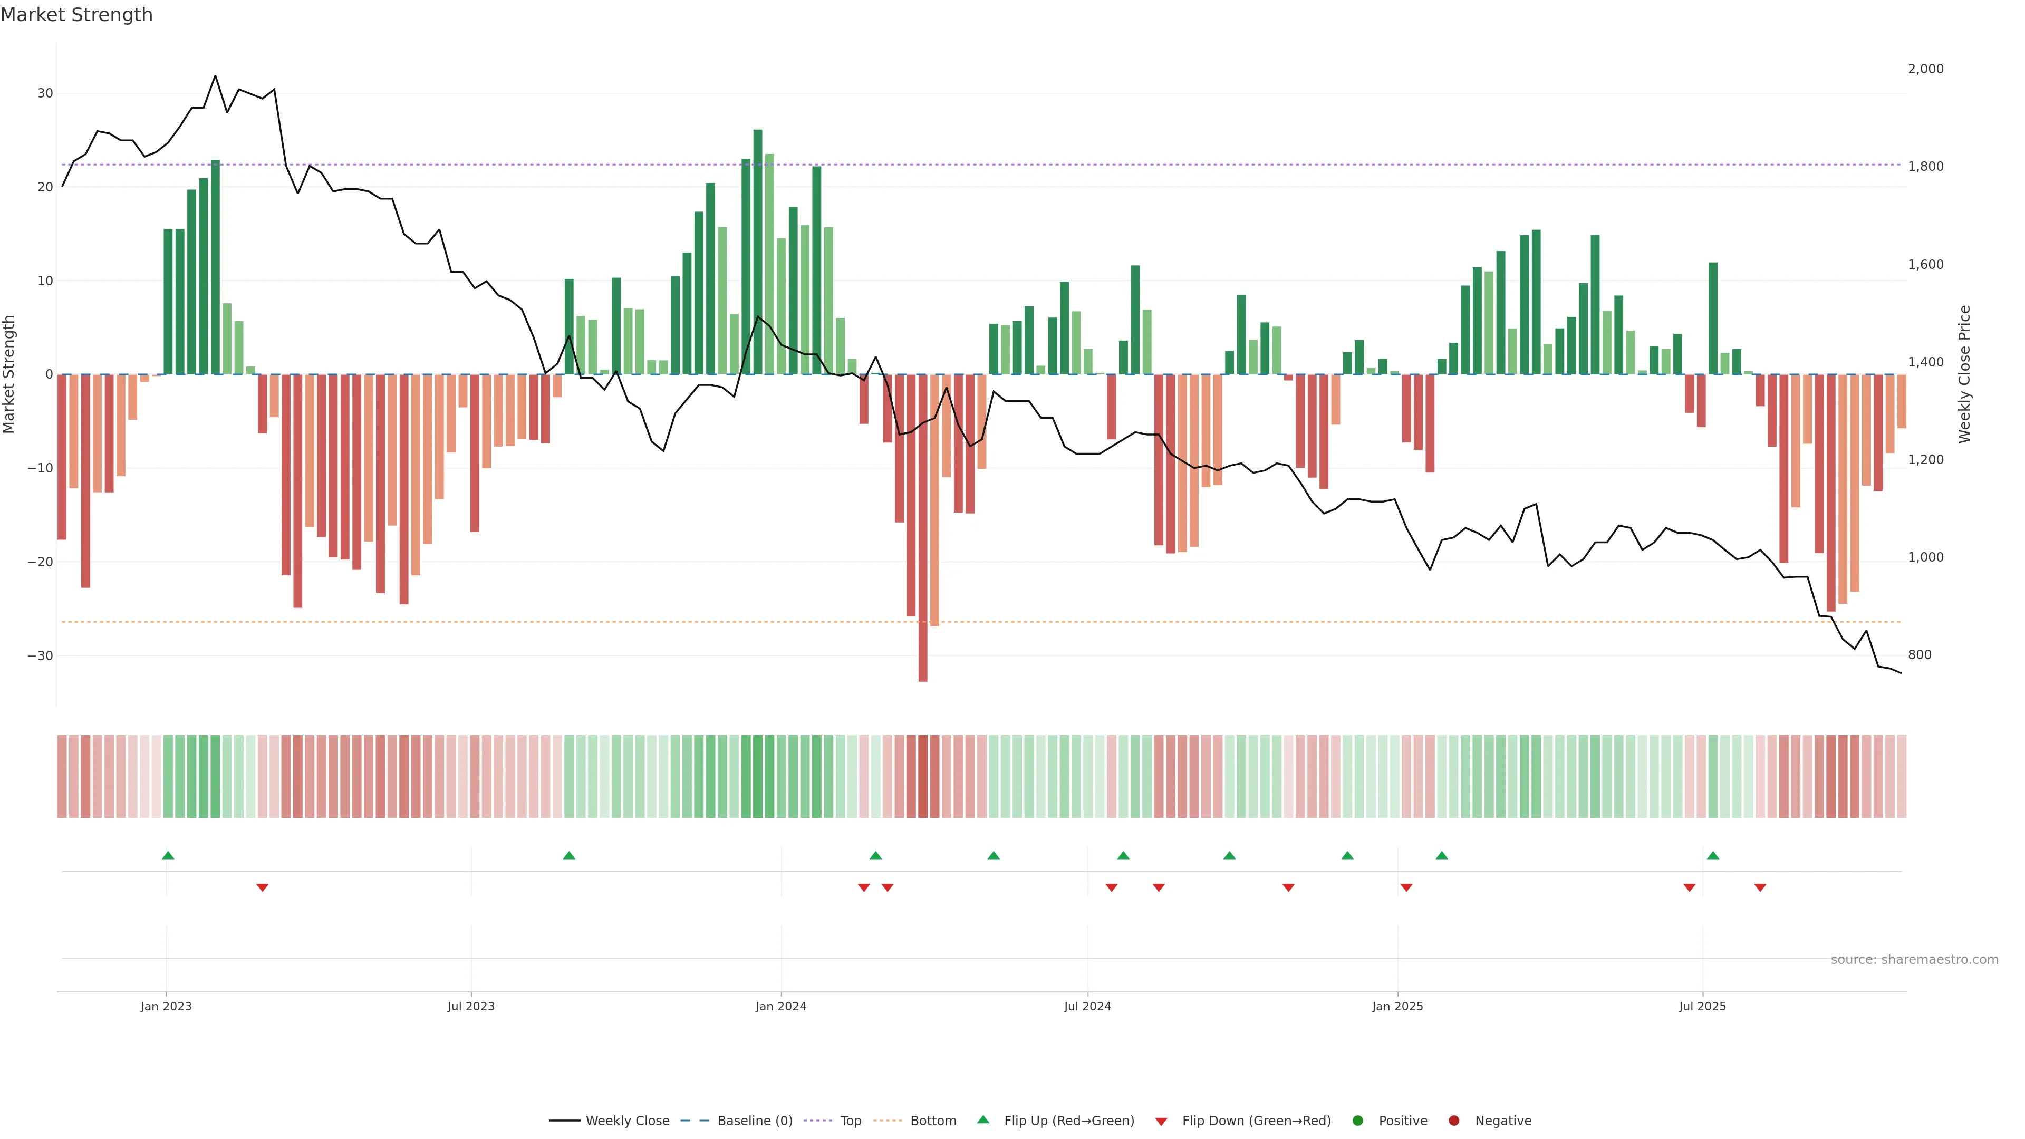
Task: Click the Positive green circle legend icon
Action: [1357, 1121]
